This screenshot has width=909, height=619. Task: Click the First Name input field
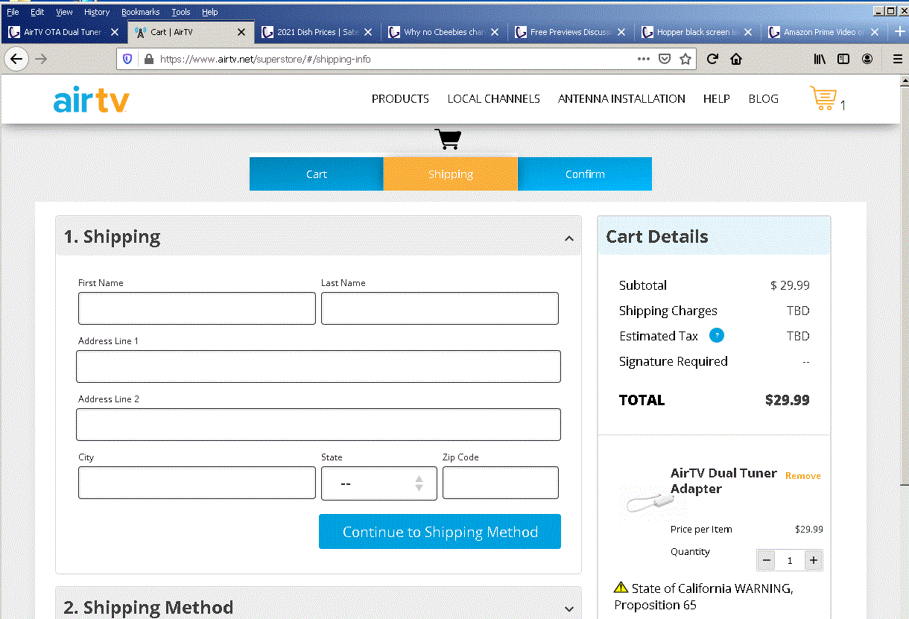pyautogui.click(x=197, y=308)
